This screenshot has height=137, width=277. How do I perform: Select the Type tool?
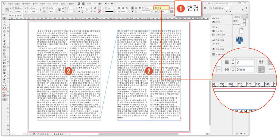(4, 35)
